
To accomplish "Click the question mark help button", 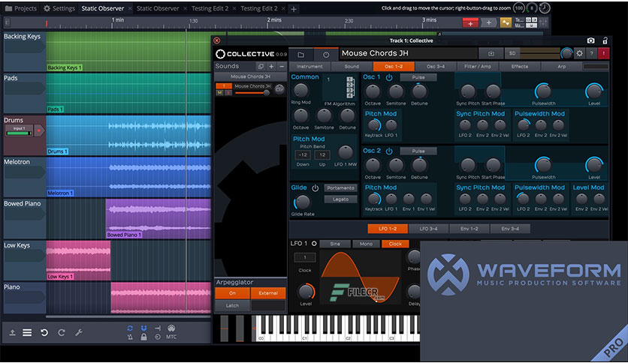I will point(591,53).
